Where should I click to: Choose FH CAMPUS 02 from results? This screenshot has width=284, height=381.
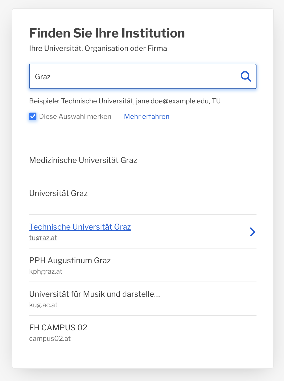(x=143, y=332)
